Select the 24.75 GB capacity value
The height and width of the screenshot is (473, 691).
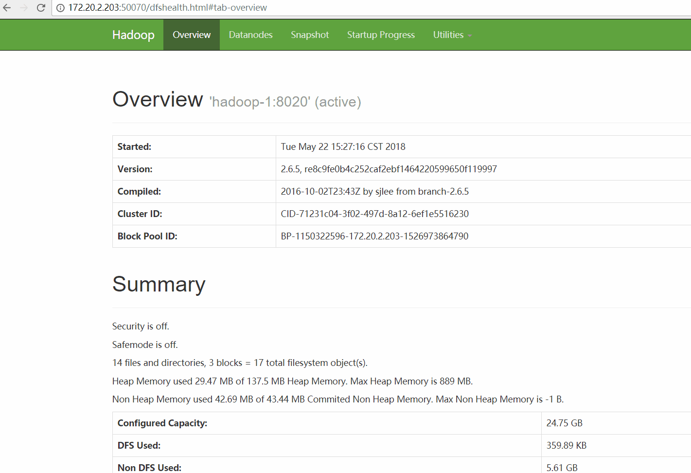(564, 423)
